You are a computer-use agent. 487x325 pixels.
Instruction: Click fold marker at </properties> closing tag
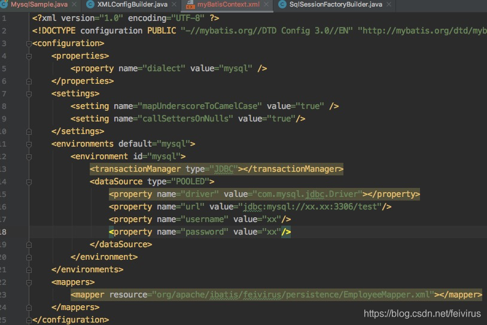[29, 81]
